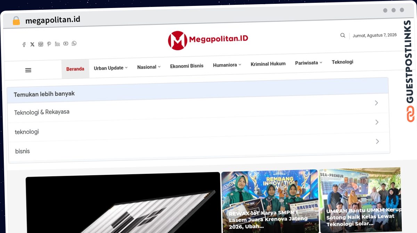Open Kriminal Hukum section
The image size is (417, 233).
[268, 64]
